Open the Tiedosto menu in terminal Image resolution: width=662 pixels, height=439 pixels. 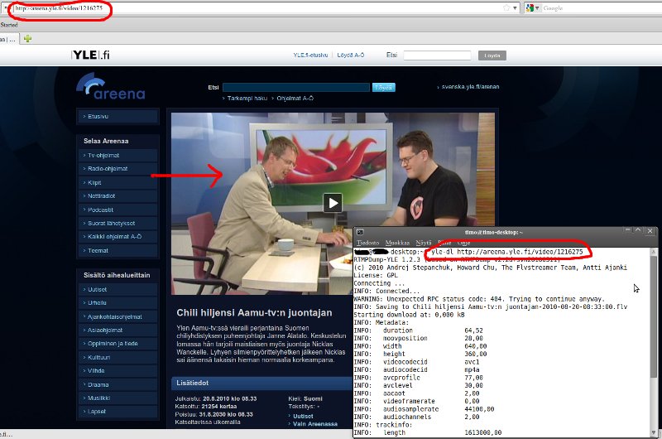pyautogui.click(x=367, y=243)
